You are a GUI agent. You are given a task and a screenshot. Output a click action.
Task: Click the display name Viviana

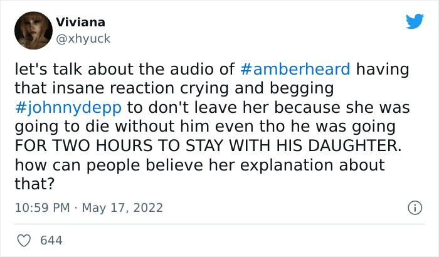(x=81, y=22)
